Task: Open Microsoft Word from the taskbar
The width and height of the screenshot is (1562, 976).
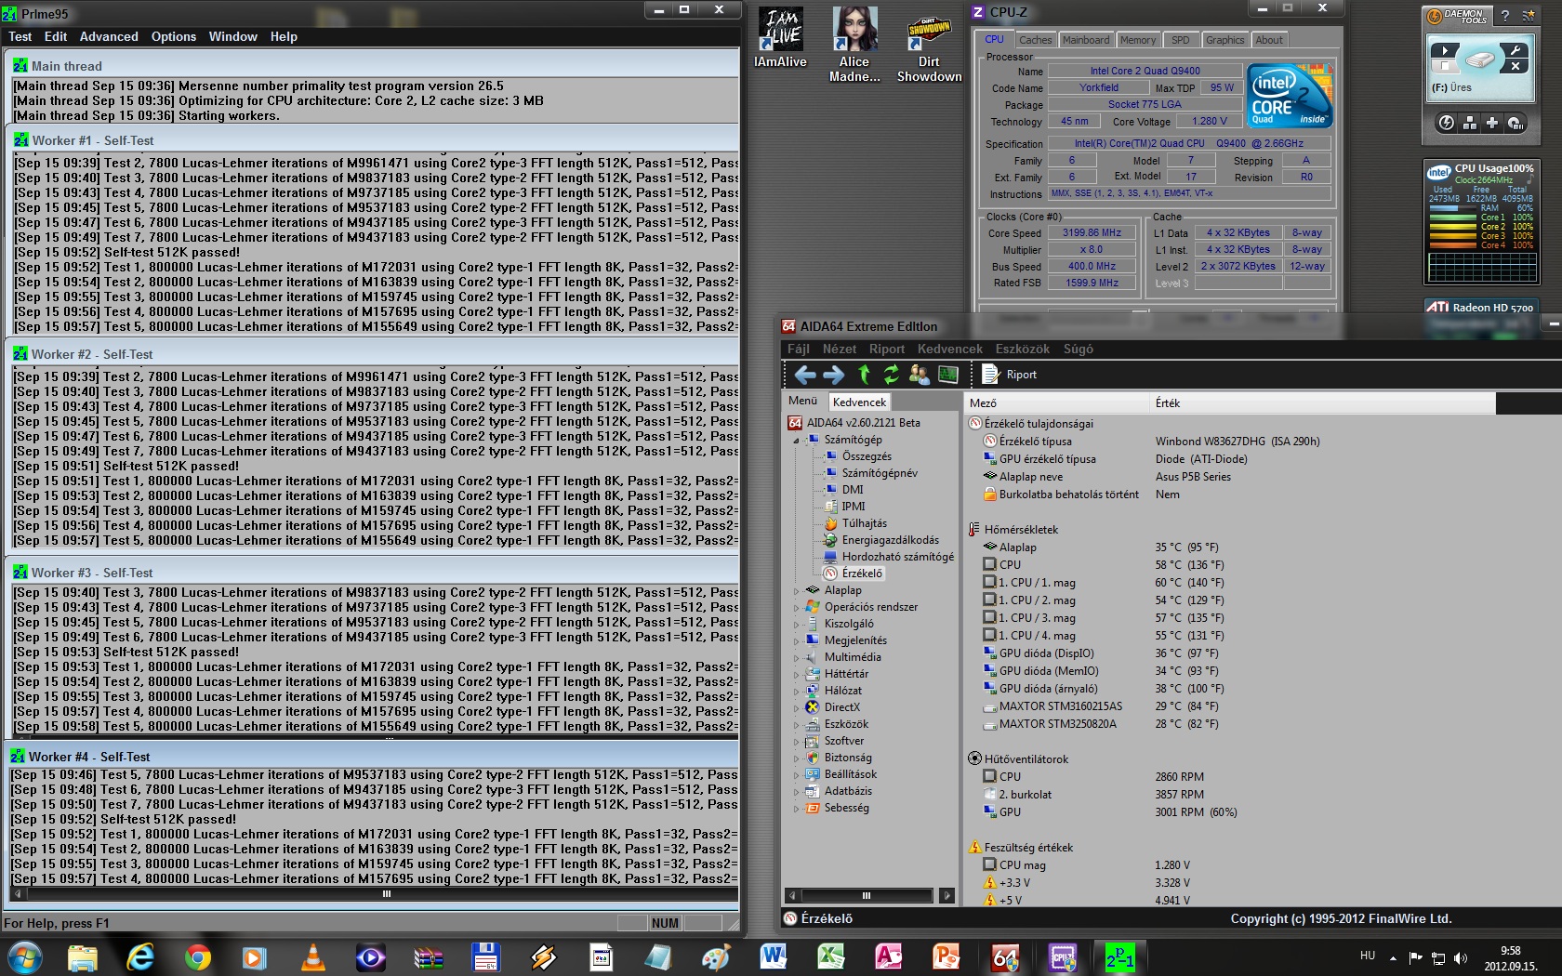Action: (x=773, y=956)
